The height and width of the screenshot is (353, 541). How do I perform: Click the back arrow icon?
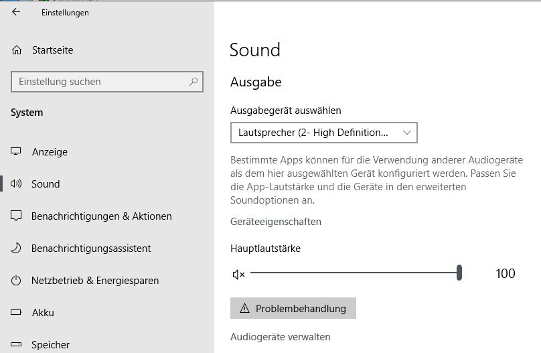coord(16,12)
